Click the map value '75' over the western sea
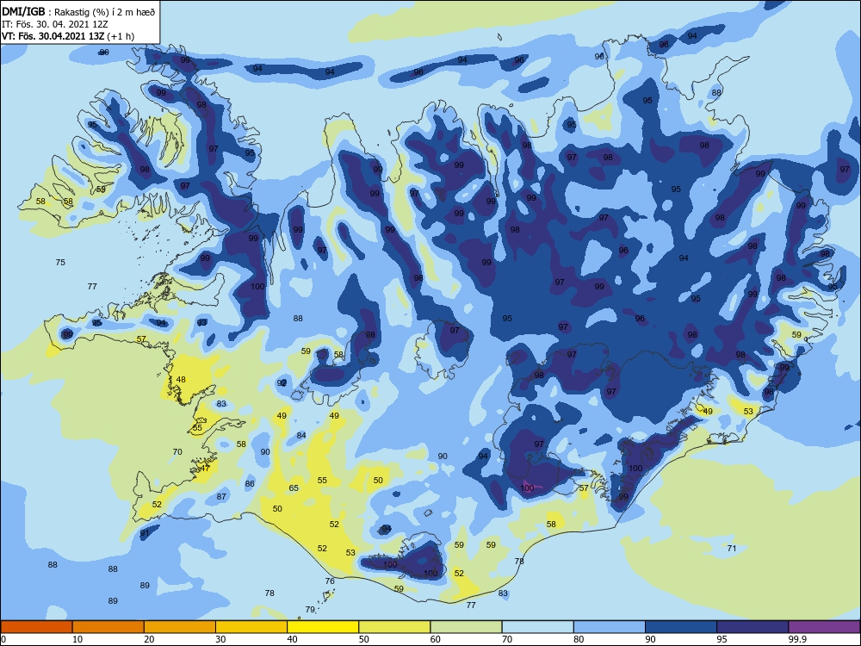The height and width of the screenshot is (646, 861). click(60, 262)
